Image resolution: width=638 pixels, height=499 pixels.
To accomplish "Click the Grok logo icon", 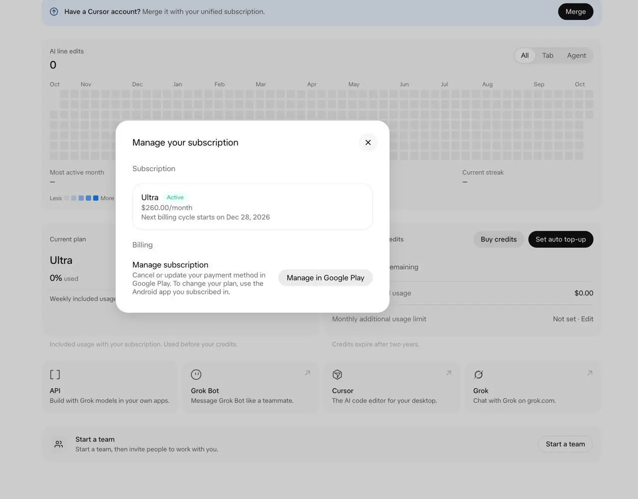I will (478, 374).
